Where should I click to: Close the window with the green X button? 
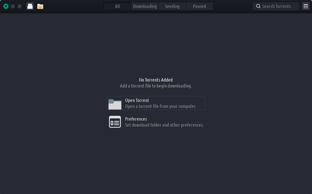tap(6, 6)
